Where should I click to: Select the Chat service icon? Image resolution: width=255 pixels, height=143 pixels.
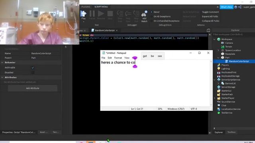(x=219, y=105)
